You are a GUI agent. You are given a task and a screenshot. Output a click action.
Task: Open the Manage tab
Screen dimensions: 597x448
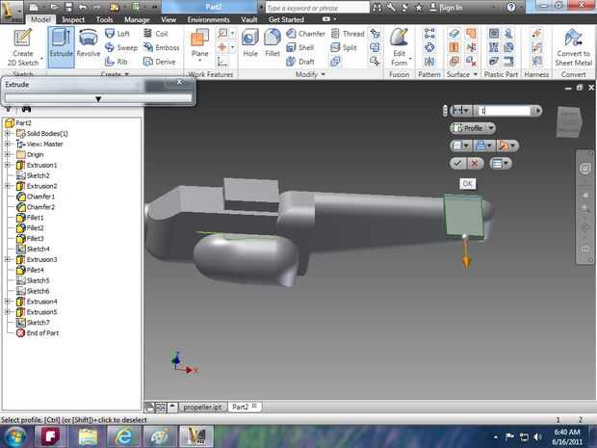pos(137,19)
